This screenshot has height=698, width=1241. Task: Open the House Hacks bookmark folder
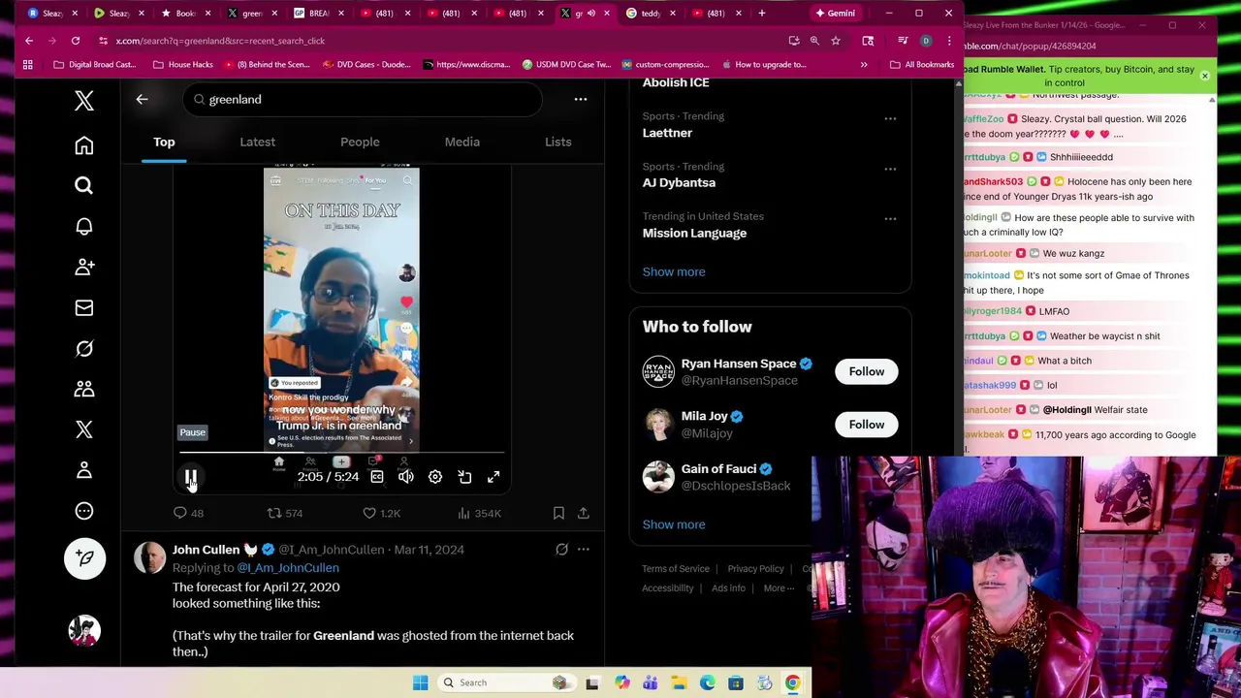(x=182, y=64)
